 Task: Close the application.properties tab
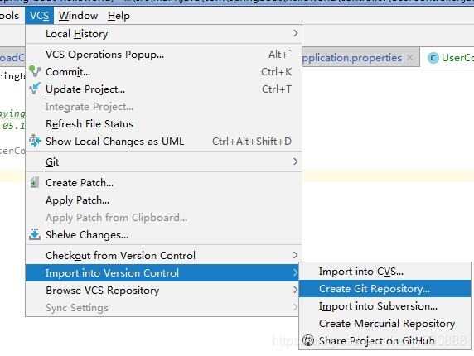point(409,57)
